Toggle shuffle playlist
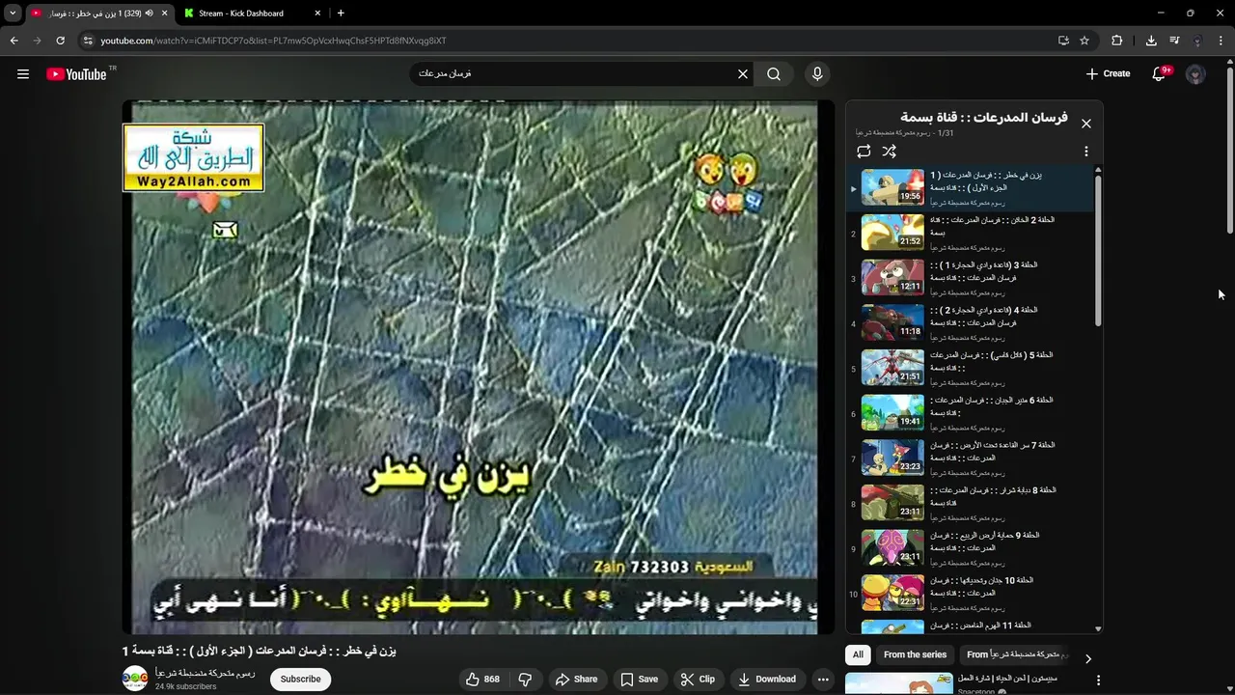Image resolution: width=1235 pixels, height=695 pixels. (890, 152)
